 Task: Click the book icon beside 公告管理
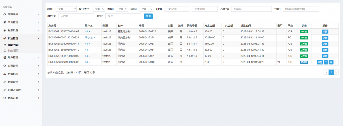[x=5, y=22]
